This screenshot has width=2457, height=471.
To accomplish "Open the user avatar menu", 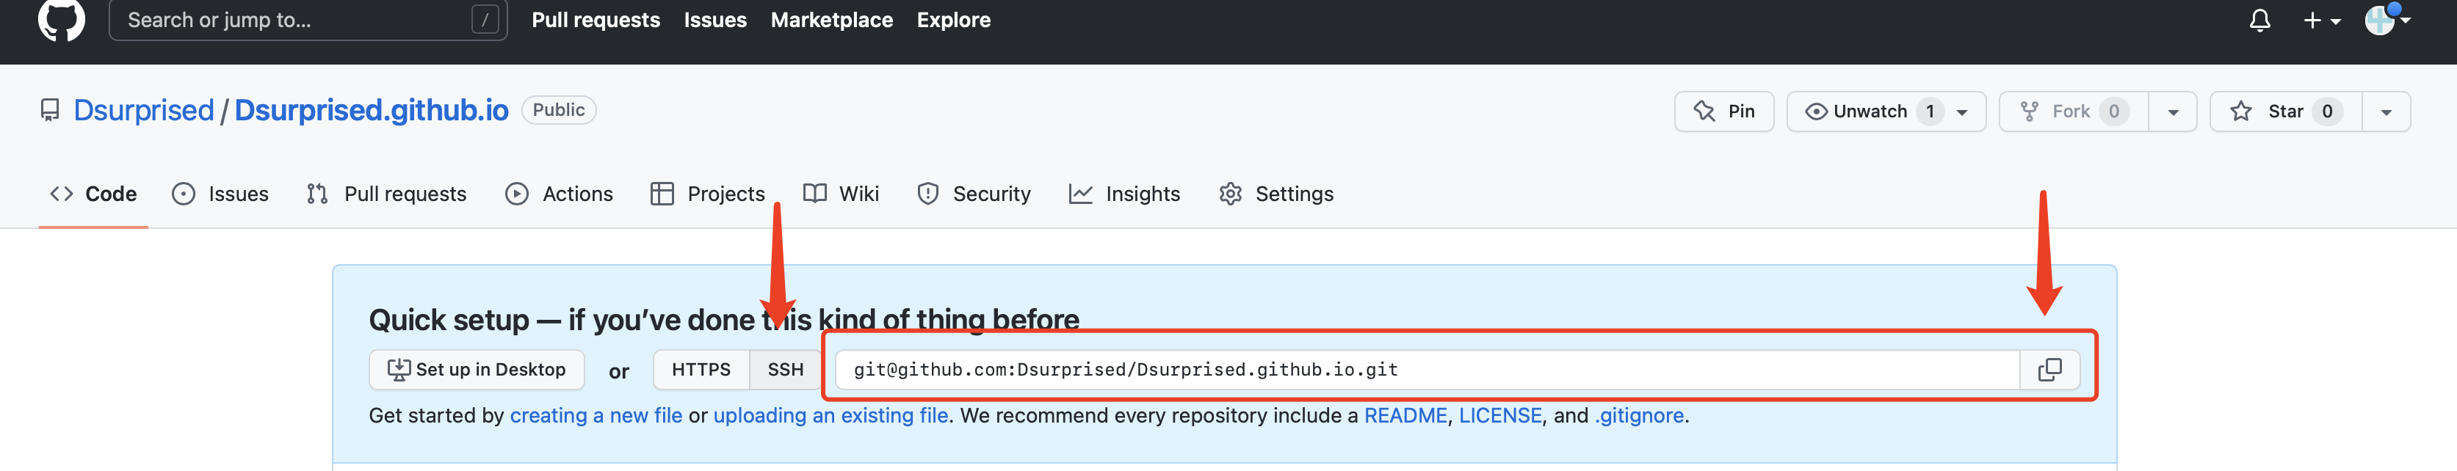I will coord(2386,19).
